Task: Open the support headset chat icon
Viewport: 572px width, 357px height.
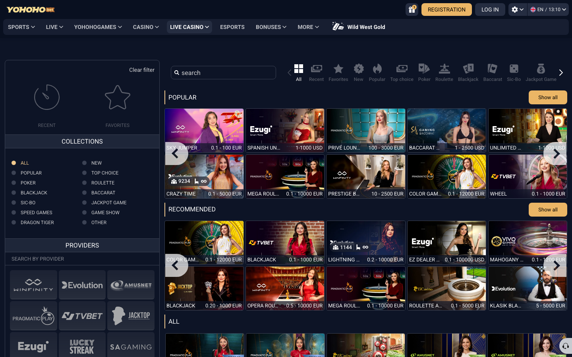Action: pyautogui.click(x=566, y=346)
